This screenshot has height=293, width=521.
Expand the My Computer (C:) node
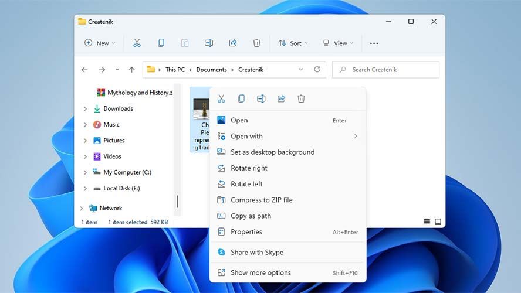coord(86,172)
